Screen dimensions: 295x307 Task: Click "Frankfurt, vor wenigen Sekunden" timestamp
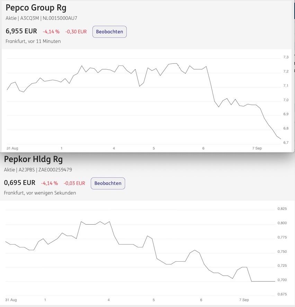click(40, 193)
